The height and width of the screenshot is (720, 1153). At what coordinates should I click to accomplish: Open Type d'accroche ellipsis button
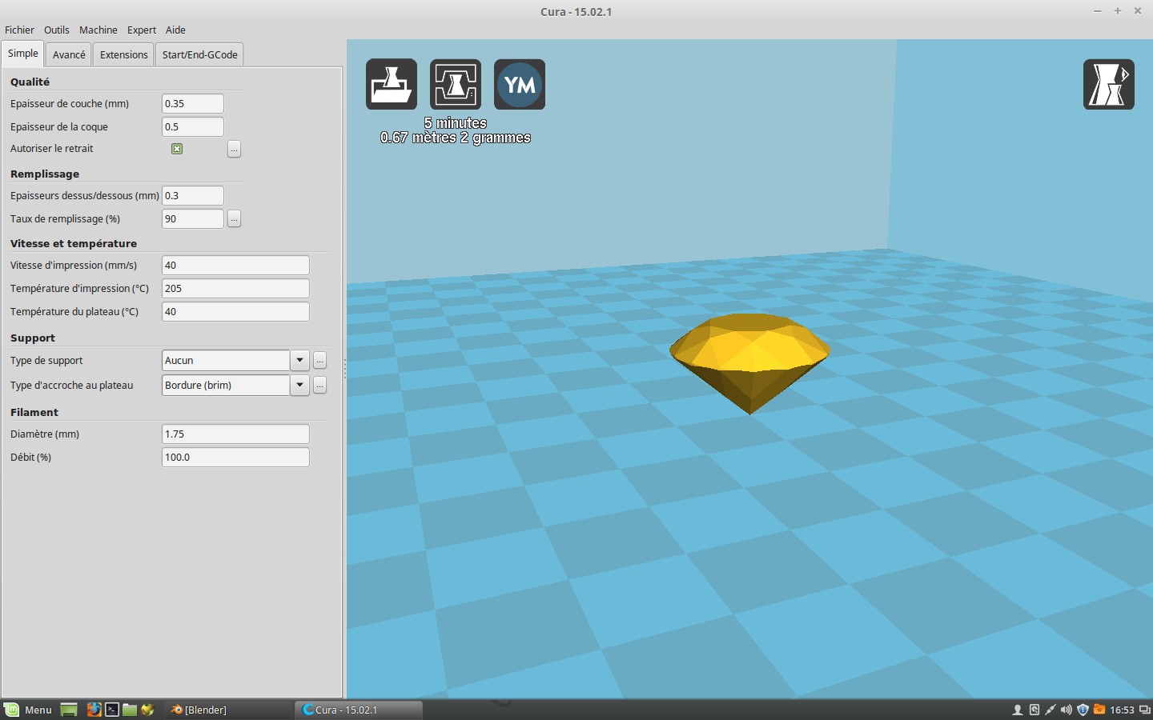319,386
